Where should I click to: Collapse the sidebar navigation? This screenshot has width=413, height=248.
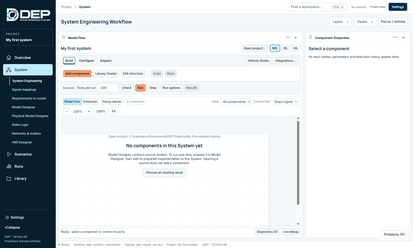[x=12, y=228]
